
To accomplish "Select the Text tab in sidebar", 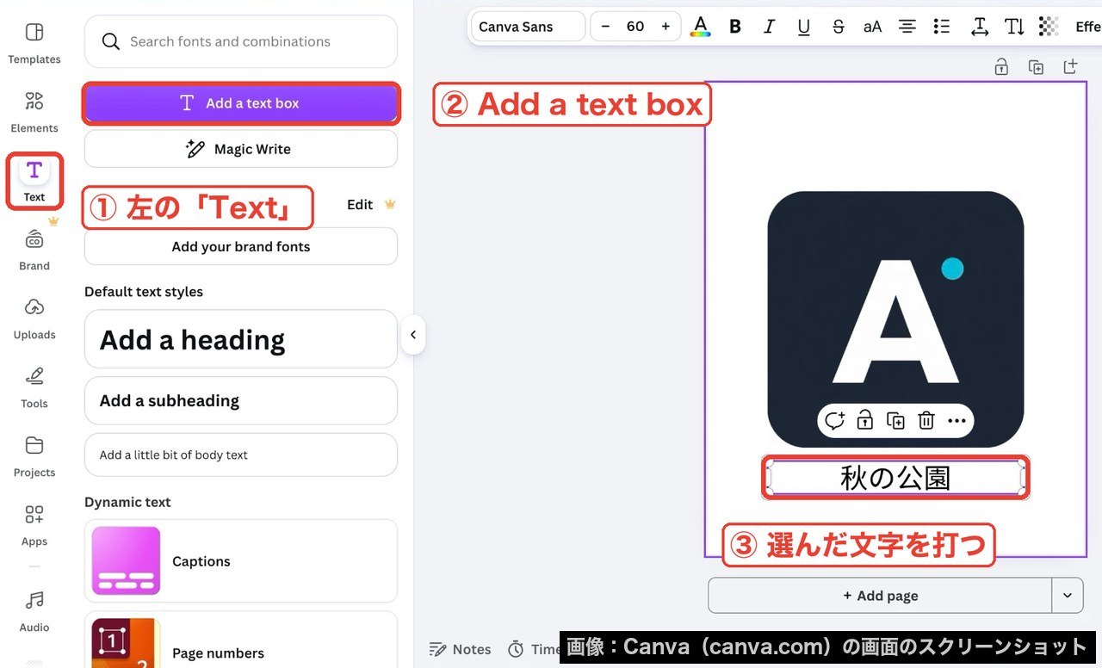I will pyautogui.click(x=34, y=181).
